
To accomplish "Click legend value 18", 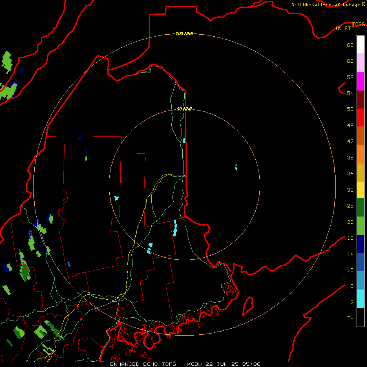I will point(350,238).
